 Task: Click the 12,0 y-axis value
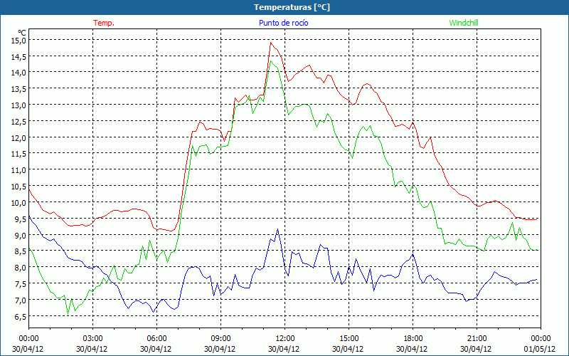(18, 137)
